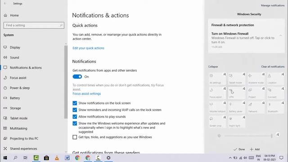The width and height of the screenshot is (288, 162).
Task: Open Google Chrome from the taskbar
Action: point(77,158)
